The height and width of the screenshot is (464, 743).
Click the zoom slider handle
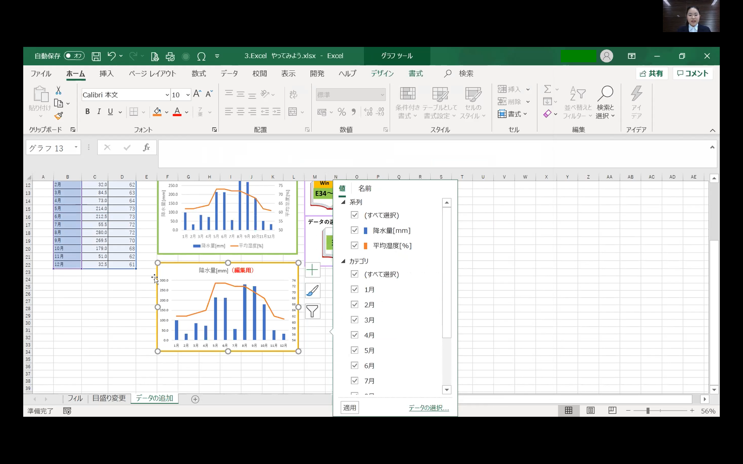(x=648, y=411)
